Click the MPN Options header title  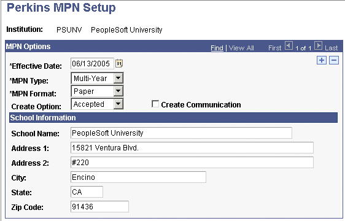28,47
